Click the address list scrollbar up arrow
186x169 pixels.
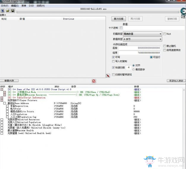click(184, 90)
